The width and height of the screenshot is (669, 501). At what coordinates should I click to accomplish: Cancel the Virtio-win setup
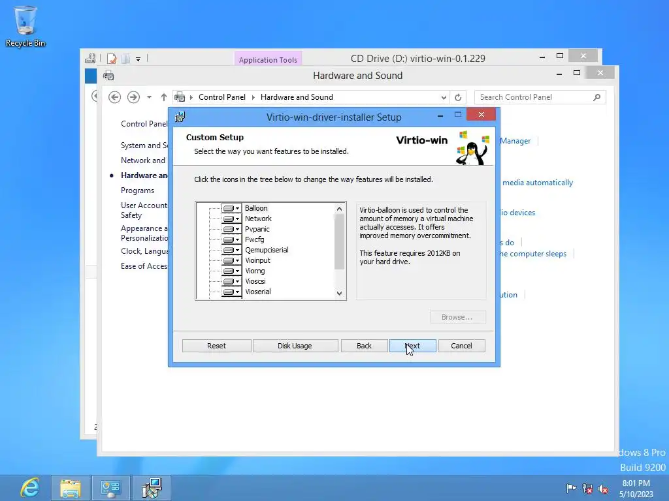click(x=461, y=346)
